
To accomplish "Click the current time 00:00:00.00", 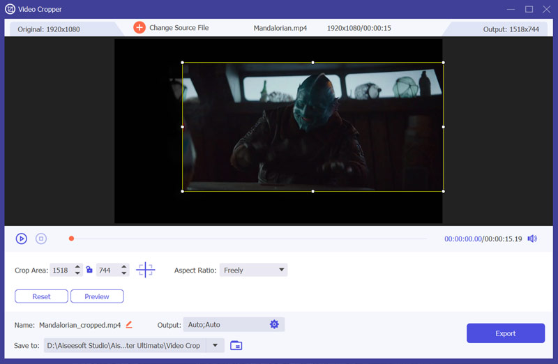I will (463, 238).
